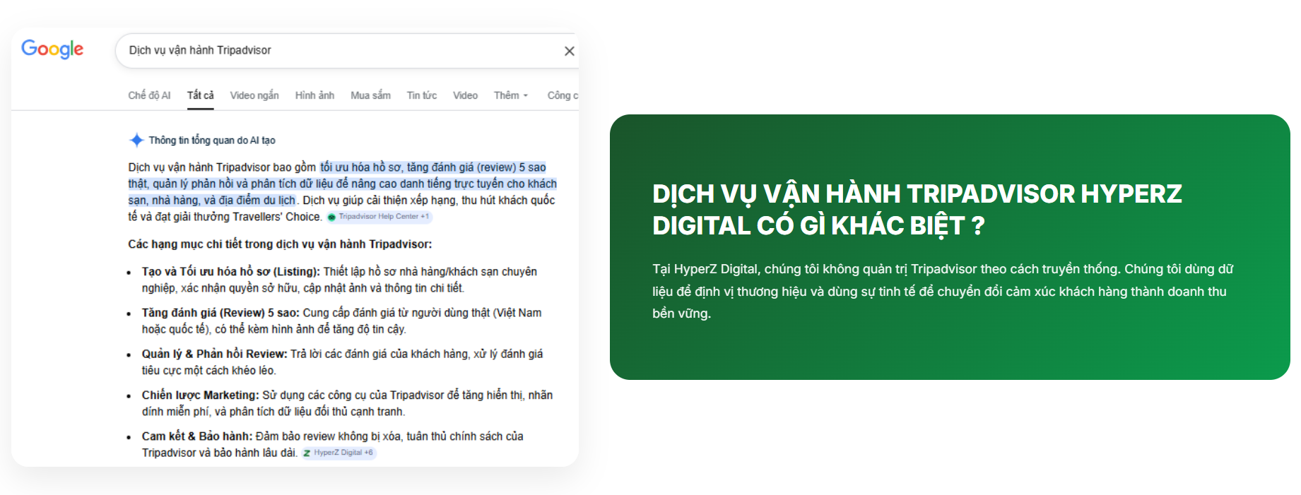This screenshot has width=1301, height=495.
Task: Open the HyperZ Digital +6 source chip
Action: pos(339,453)
